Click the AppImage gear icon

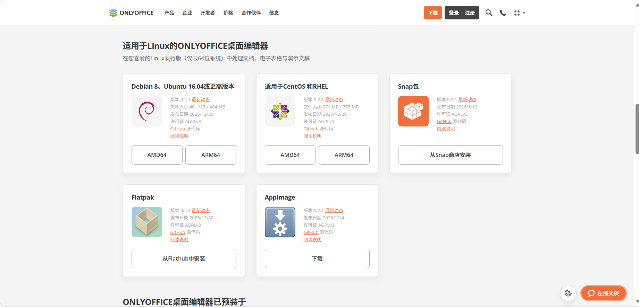280,222
